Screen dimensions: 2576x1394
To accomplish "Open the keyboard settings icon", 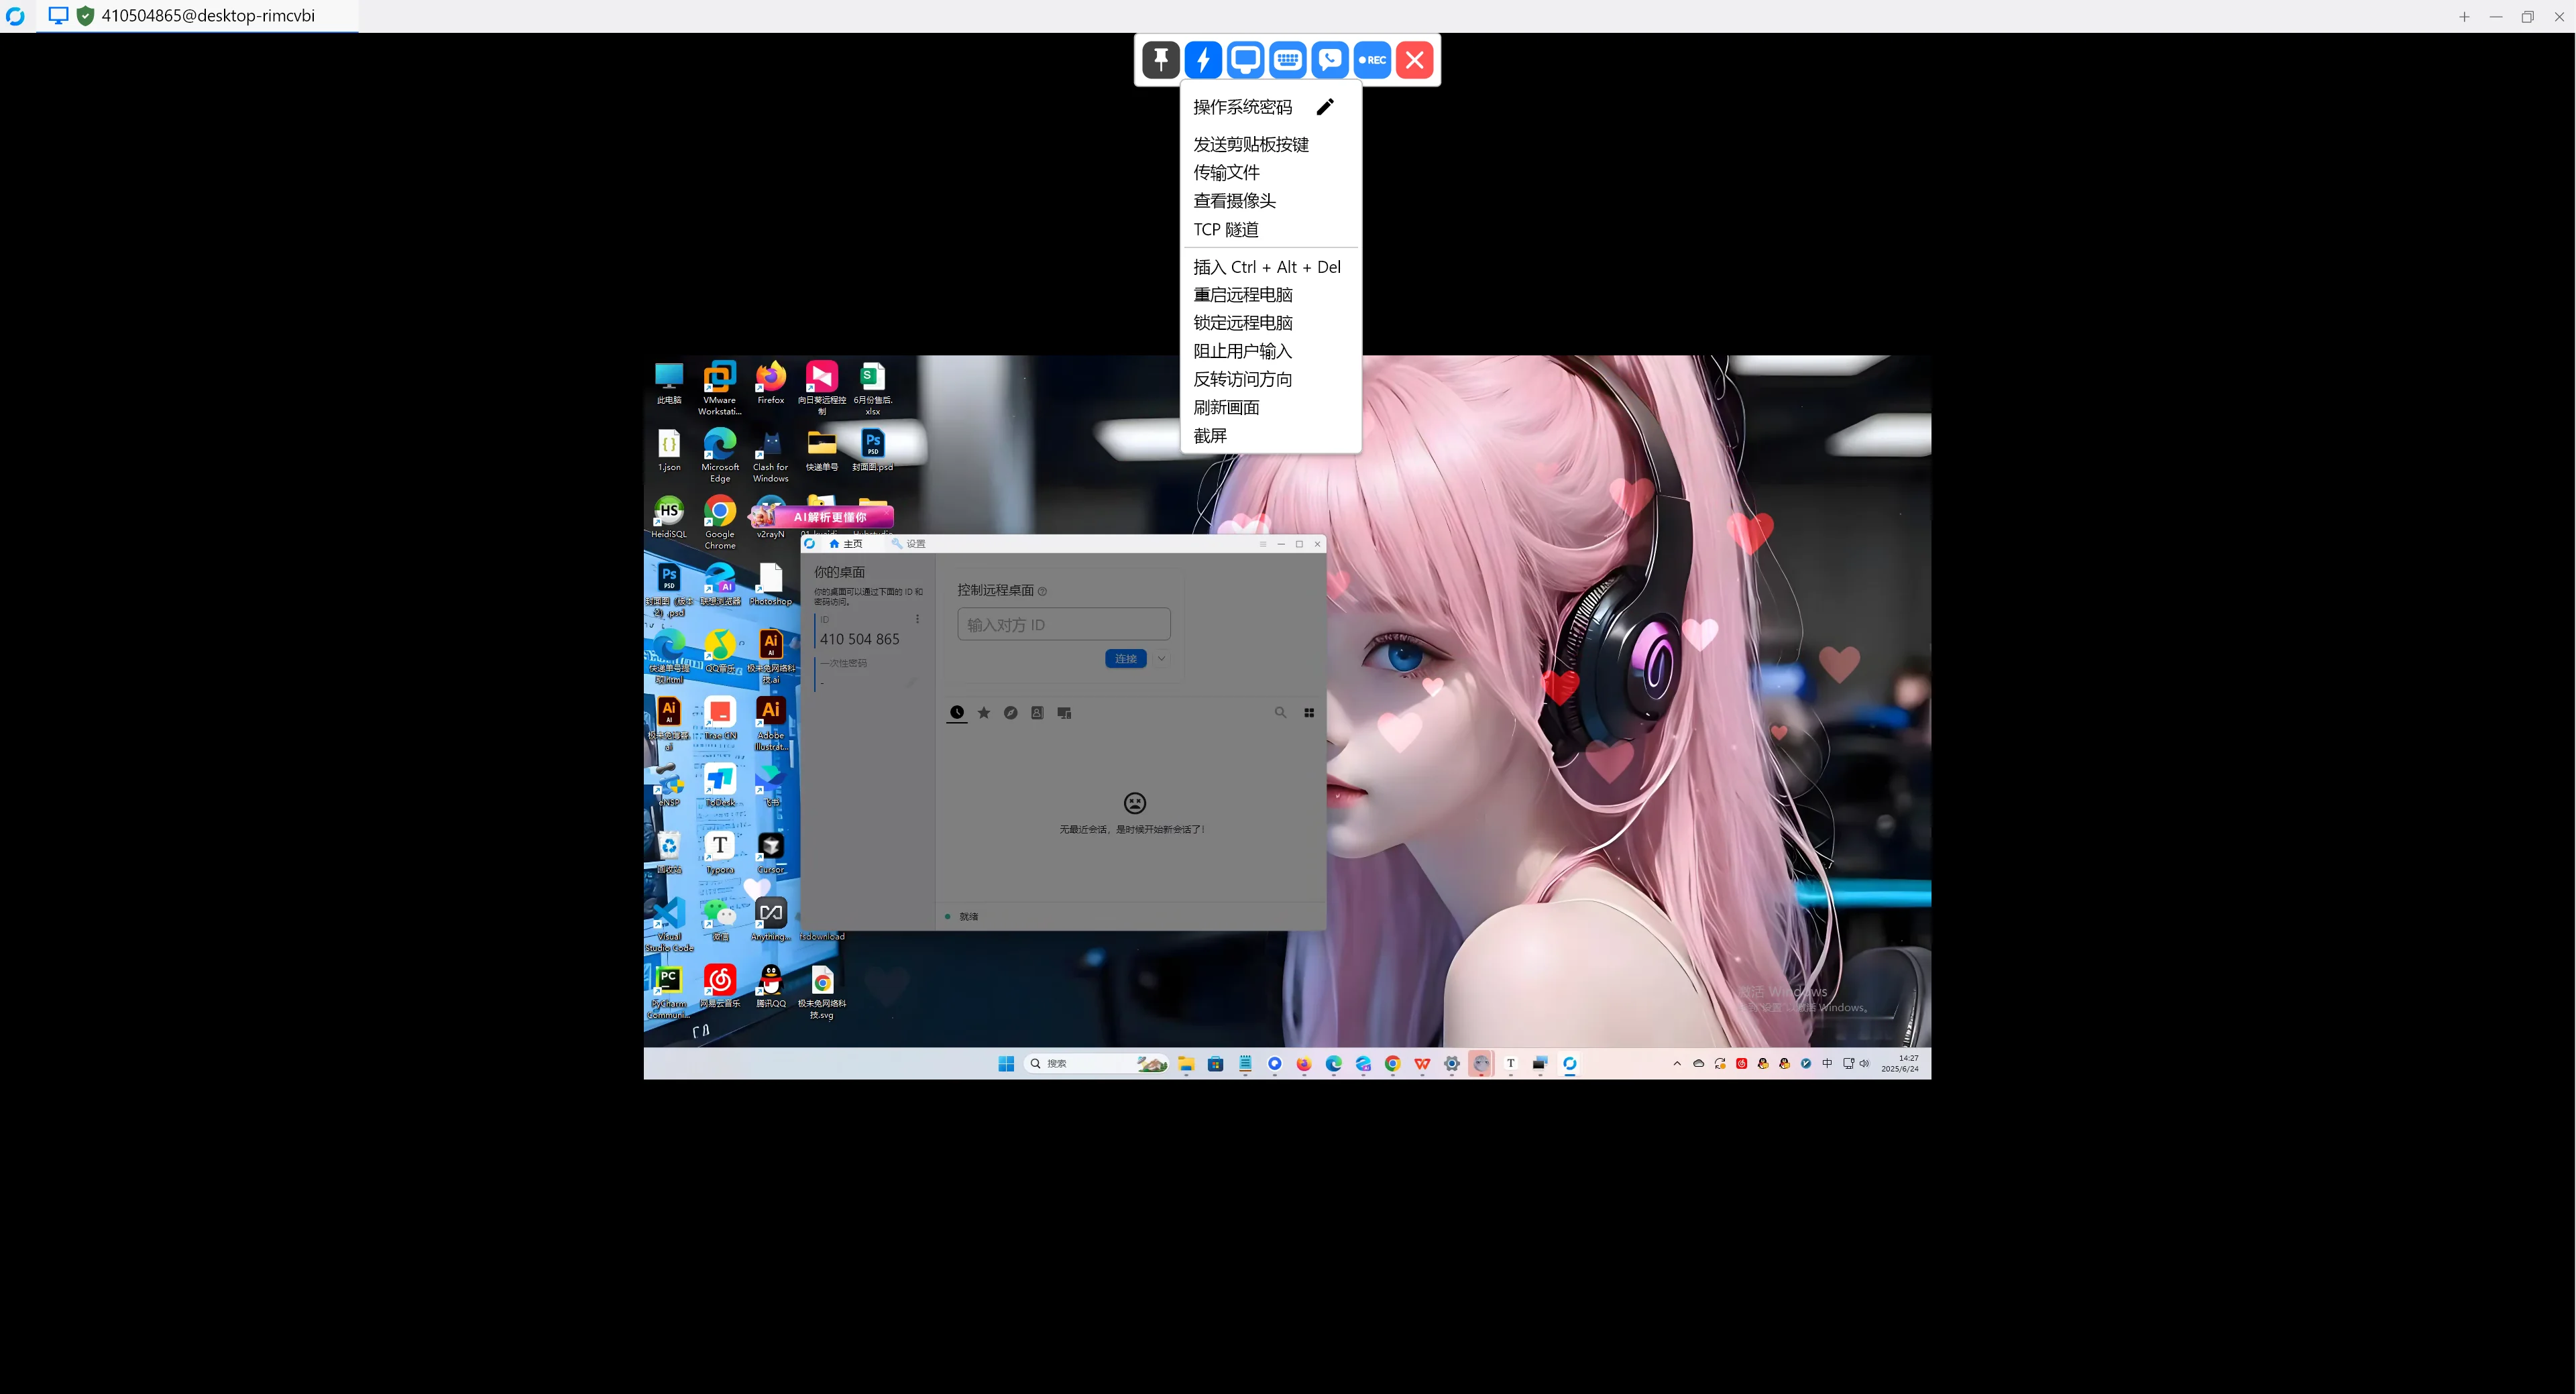I will tap(1288, 60).
